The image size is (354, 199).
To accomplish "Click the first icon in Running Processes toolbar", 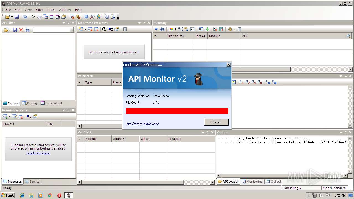I will point(5,116).
